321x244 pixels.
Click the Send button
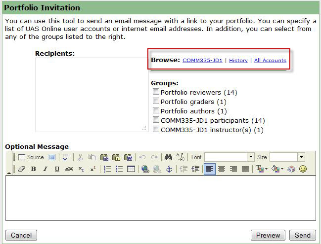303,235
